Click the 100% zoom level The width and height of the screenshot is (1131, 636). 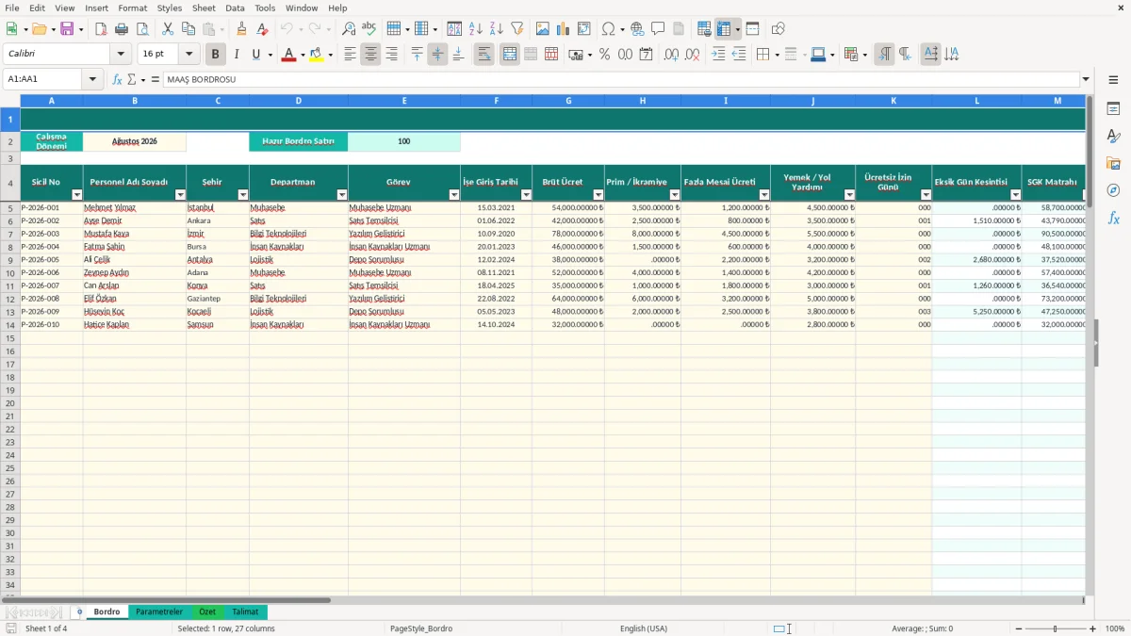coord(1114,628)
